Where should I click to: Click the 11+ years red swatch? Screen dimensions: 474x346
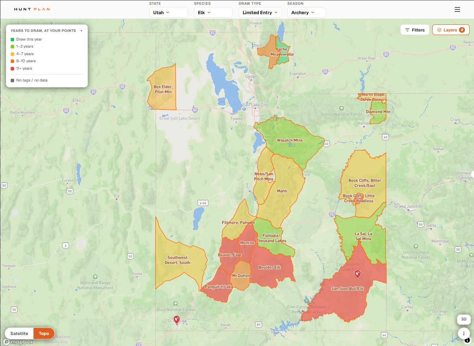tap(13, 68)
